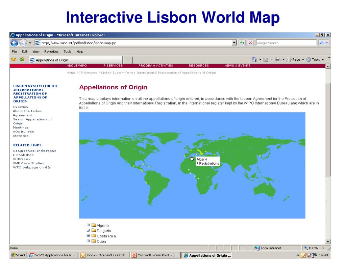Select the Appellations of Origin browser tab
The height and width of the screenshot is (259, 346).
tap(76, 60)
